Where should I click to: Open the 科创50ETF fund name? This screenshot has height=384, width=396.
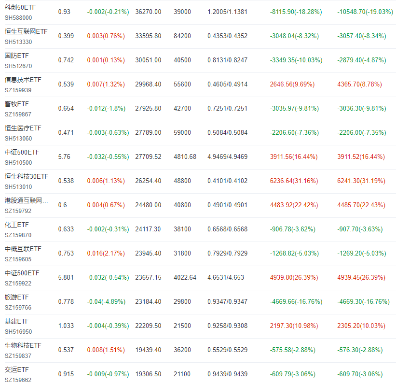(20, 7)
